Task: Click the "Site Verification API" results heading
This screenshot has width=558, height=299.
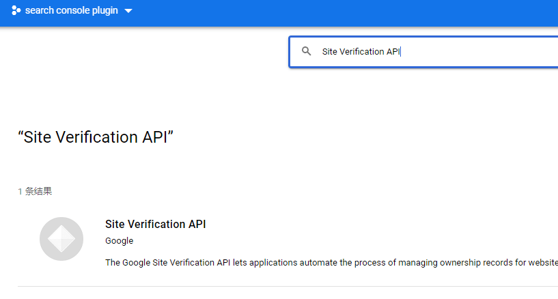Action: tap(96, 137)
